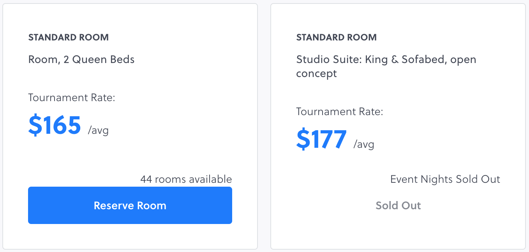Click the "44 rooms available" text
The image size is (529, 252).
[186, 179]
